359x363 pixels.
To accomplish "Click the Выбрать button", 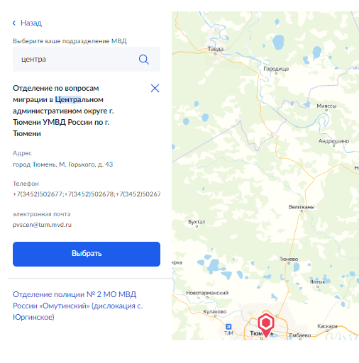I will [87, 254].
